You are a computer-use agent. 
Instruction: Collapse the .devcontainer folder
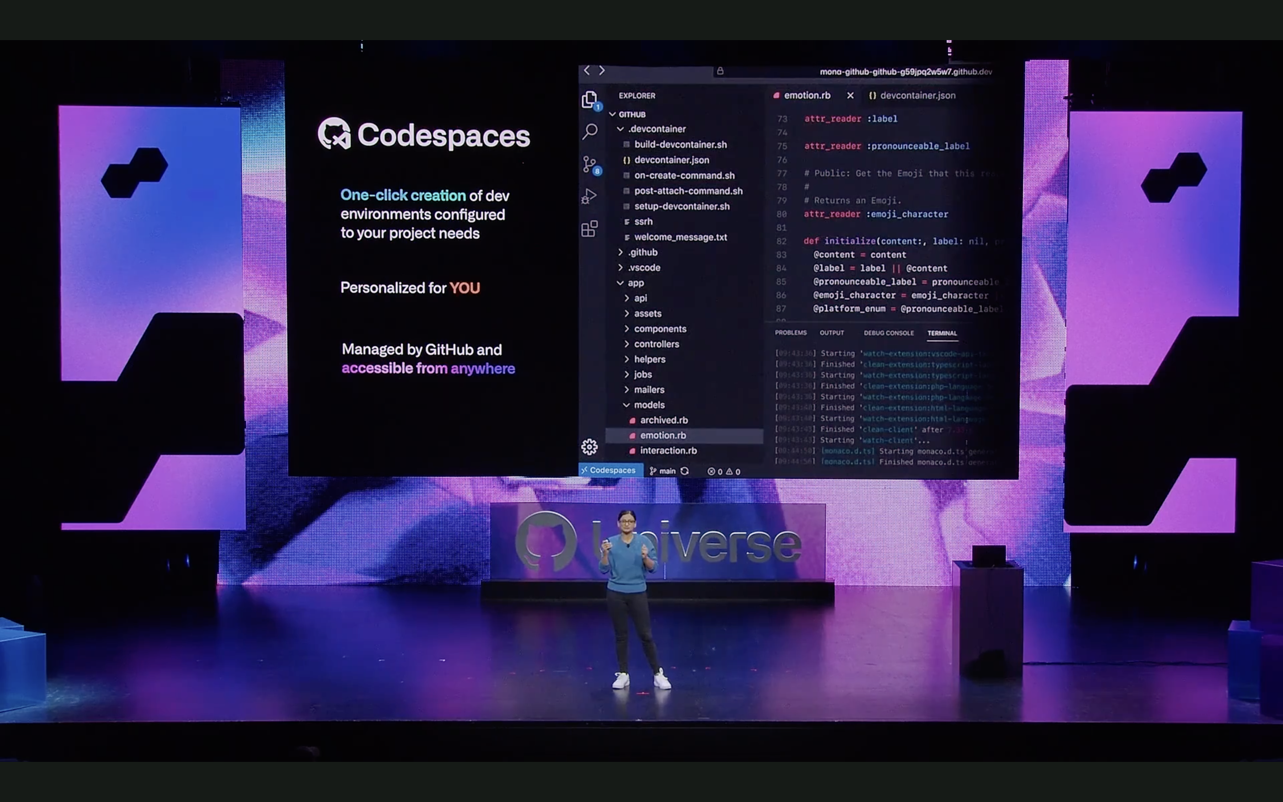point(652,129)
